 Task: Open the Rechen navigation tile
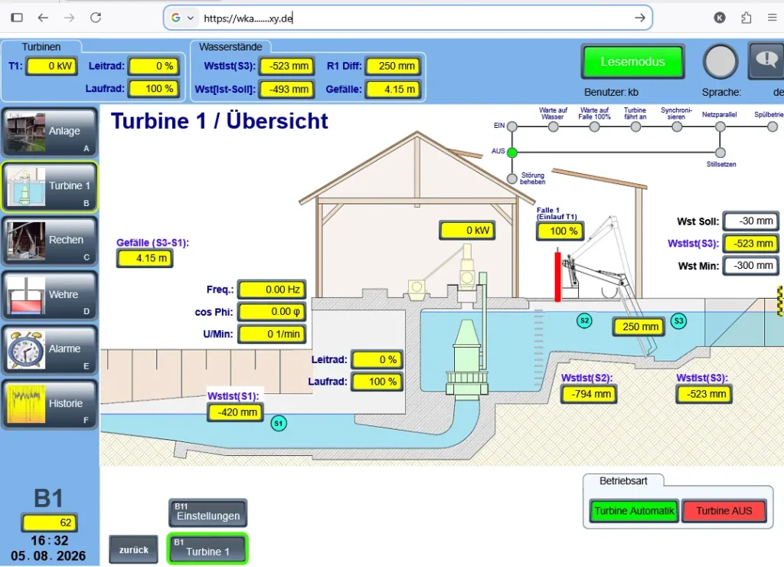tap(50, 241)
